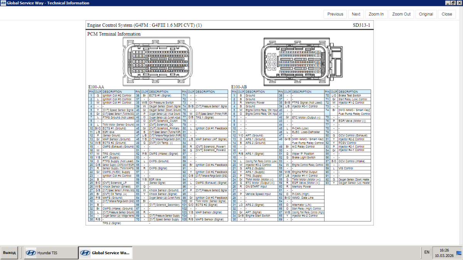Click [CVT] Solenoid_Clutch cell
This screenshot has height=260, width=463.
point(165,121)
